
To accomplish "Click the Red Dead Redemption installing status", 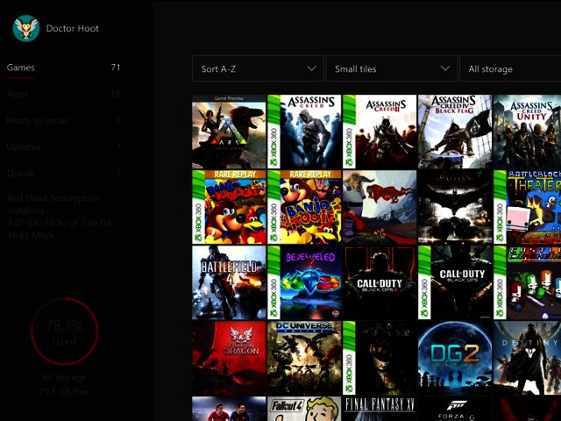I will 60,217.
